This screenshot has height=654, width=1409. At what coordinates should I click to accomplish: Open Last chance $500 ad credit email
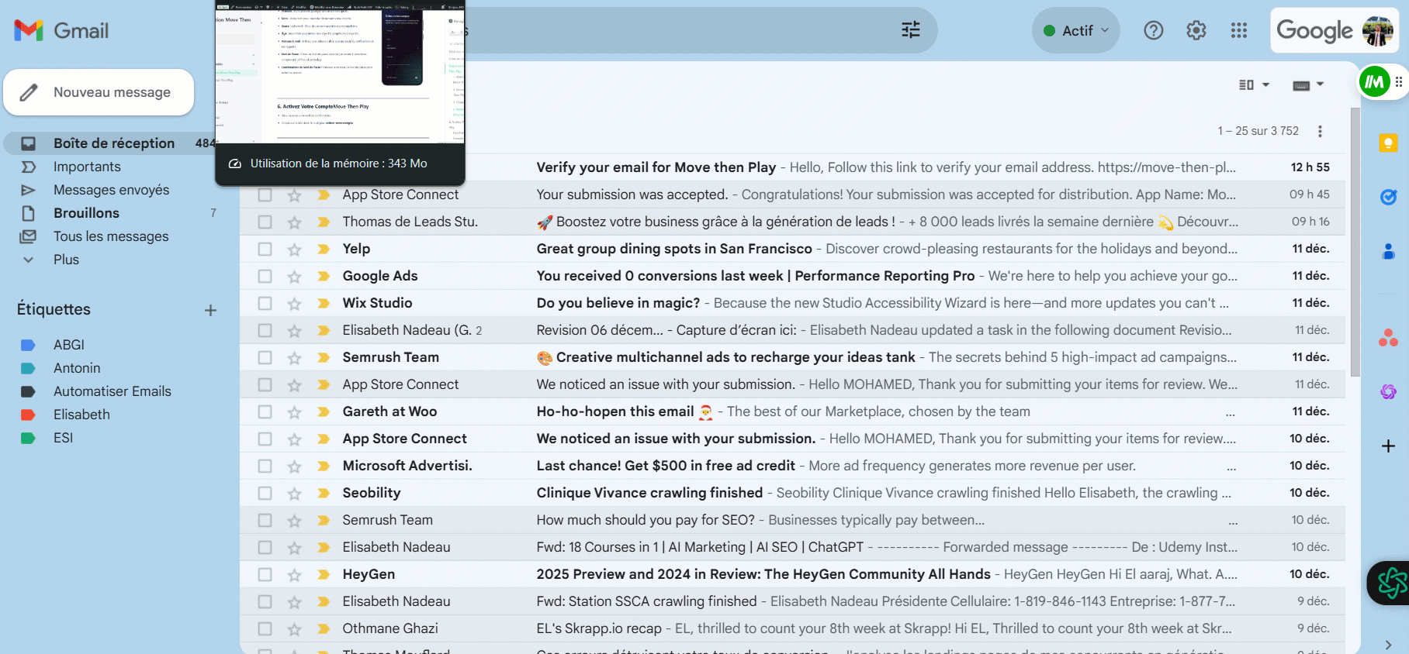point(666,466)
